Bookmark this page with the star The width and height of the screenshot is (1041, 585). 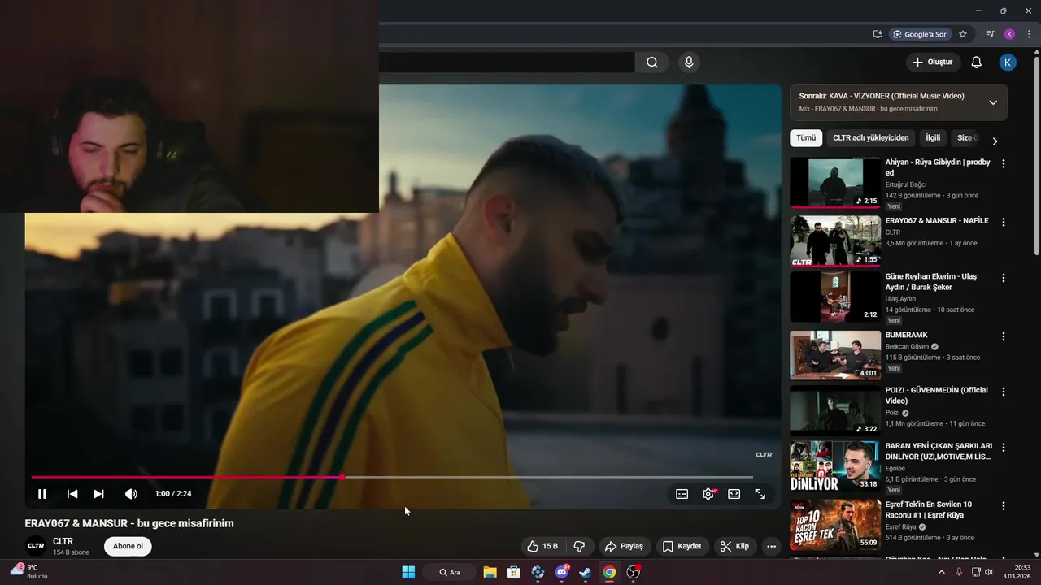coord(963,34)
